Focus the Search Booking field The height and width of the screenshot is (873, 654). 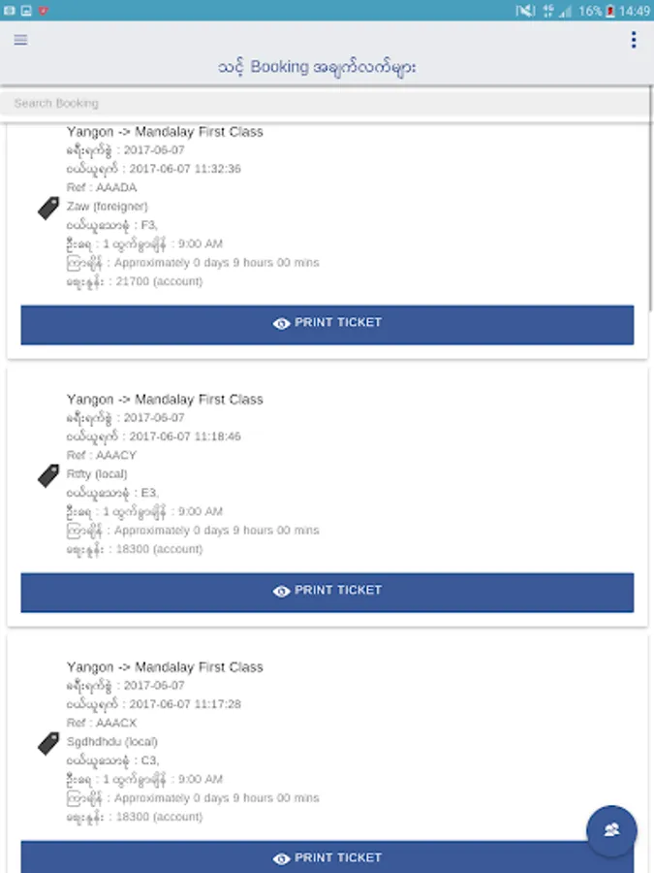[325, 103]
